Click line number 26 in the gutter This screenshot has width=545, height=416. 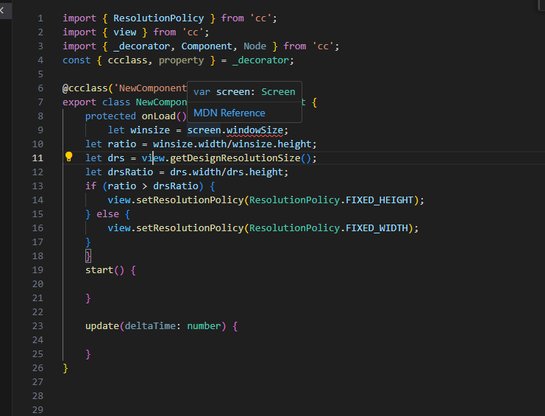(x=38, y=368)
